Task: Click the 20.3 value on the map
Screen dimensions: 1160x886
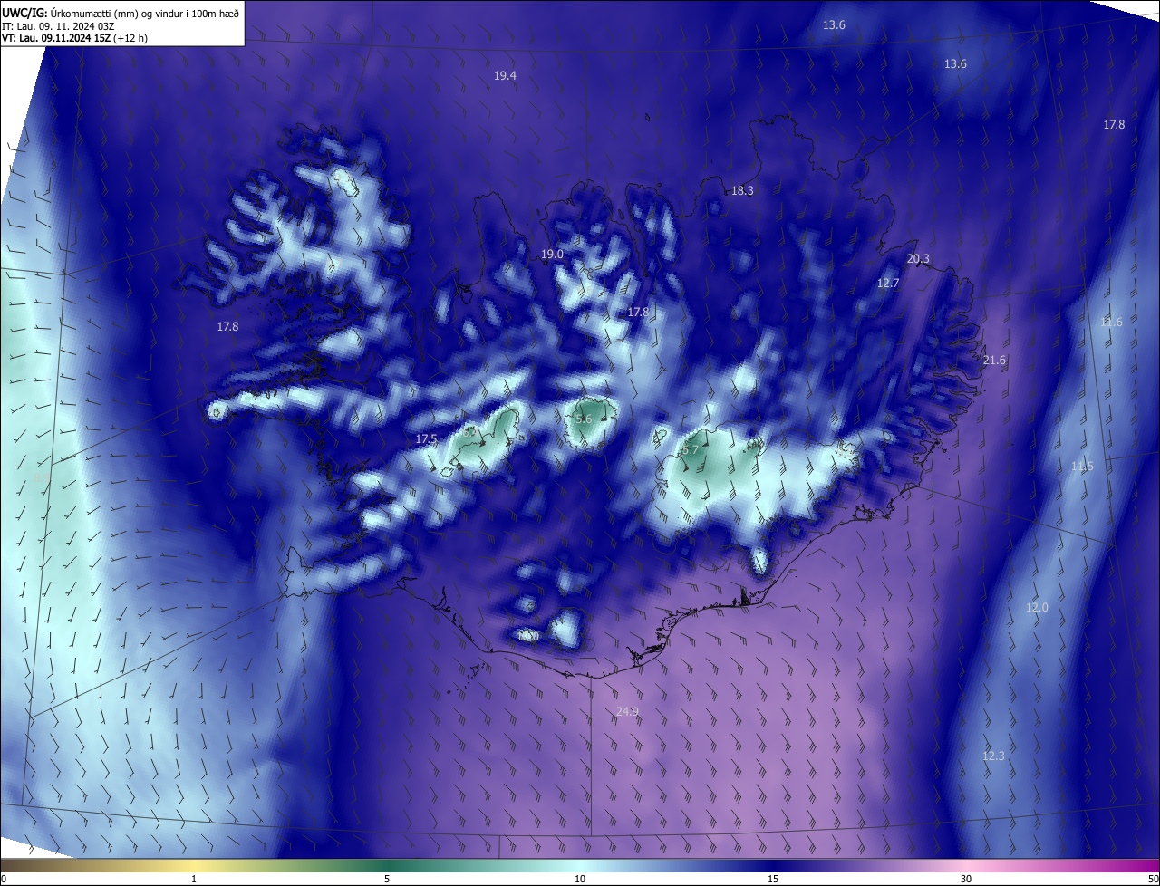Action: tap(918, 259)
